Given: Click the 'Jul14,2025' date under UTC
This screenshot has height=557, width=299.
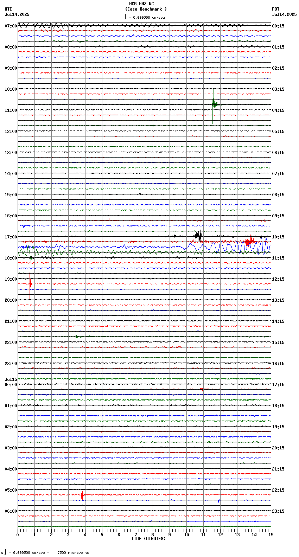Looking at the screenshot, I should point(17,14).
